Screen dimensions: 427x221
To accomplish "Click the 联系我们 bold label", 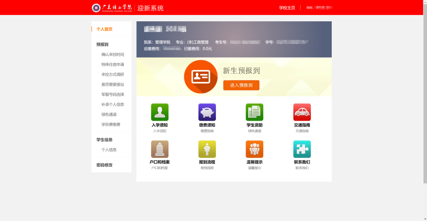I will tap(302, 162).
